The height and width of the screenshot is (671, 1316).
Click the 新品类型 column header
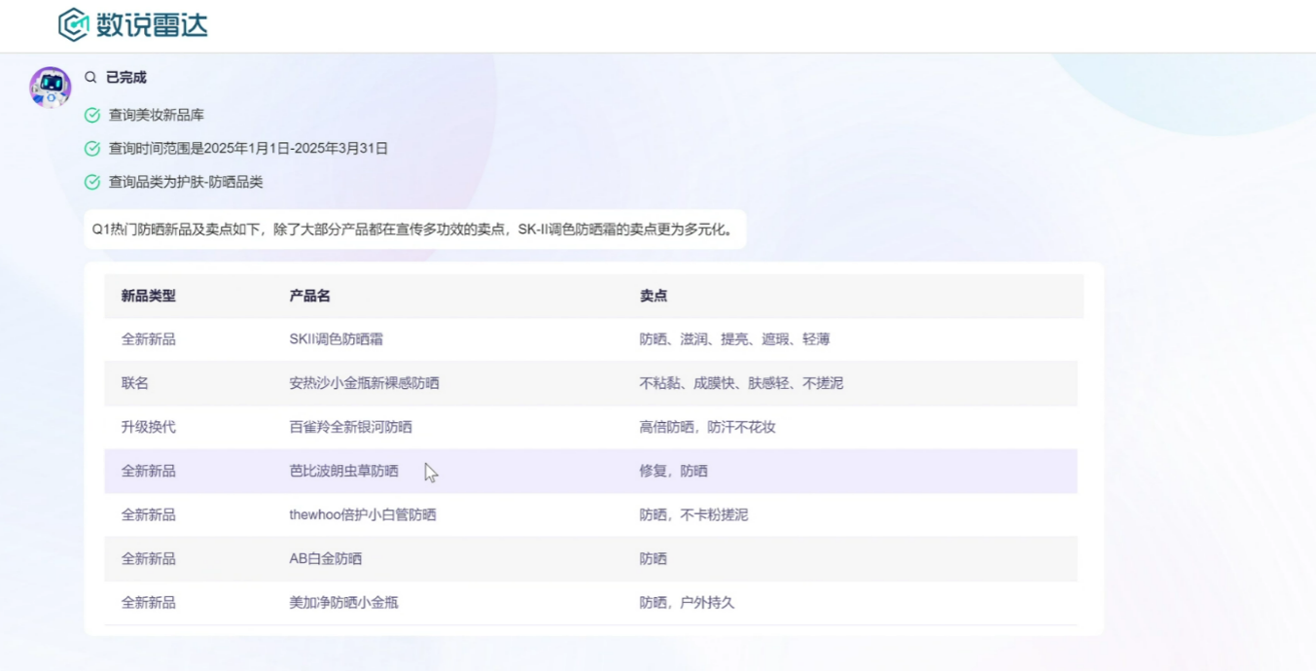pyautogui.click(x=149, y=296)
